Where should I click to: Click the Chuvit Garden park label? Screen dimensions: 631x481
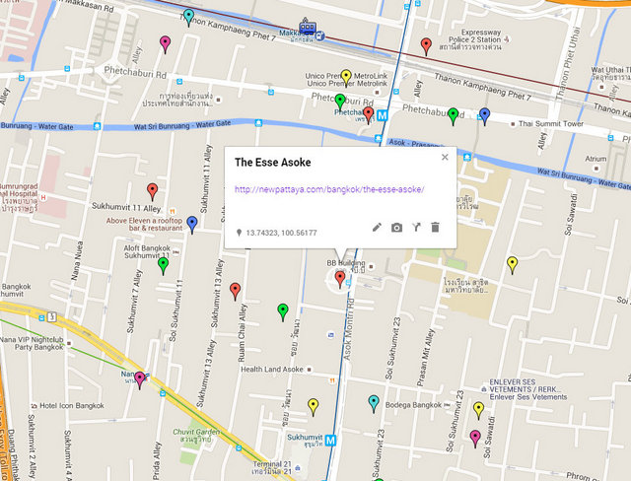point(196,436)
